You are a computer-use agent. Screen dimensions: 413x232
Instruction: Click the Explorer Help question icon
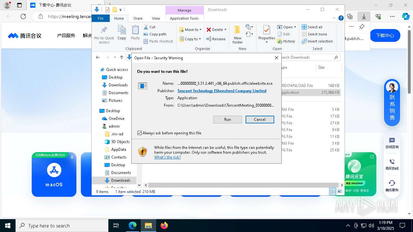coord(341,18)
